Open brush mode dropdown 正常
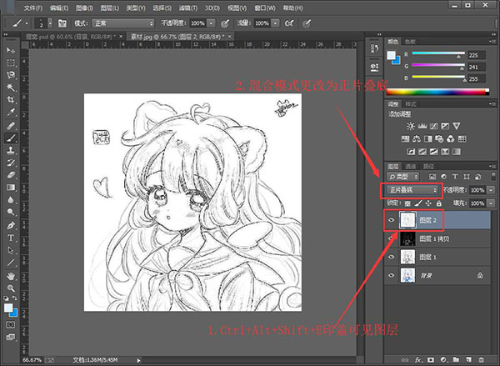 click(x=122, y=23)
